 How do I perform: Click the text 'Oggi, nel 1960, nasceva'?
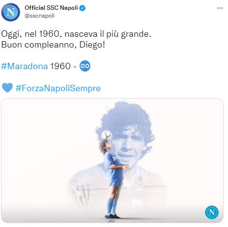[x=49, y=34]
